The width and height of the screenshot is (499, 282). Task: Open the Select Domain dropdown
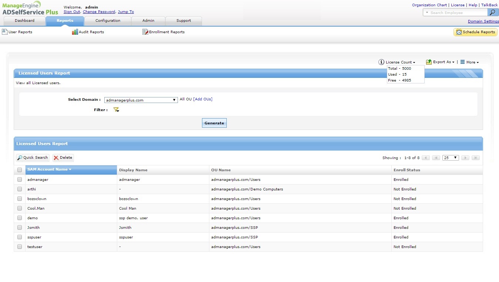click(141, 100)
